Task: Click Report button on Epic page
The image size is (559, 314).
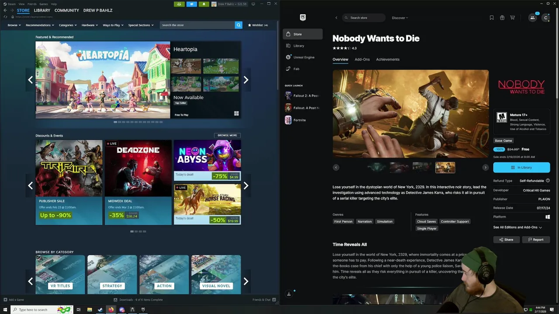Action: [x=536, y=239]
